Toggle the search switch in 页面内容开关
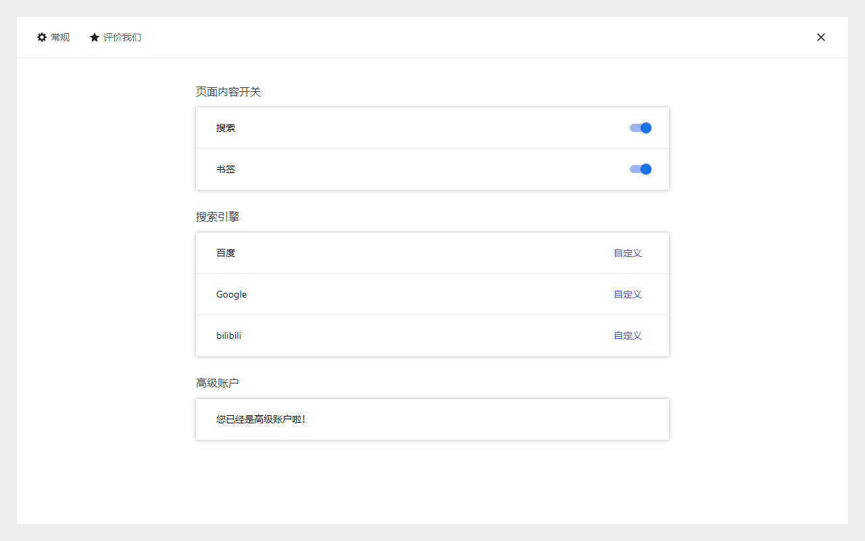 pyautogui.click(x=640, y=128)
